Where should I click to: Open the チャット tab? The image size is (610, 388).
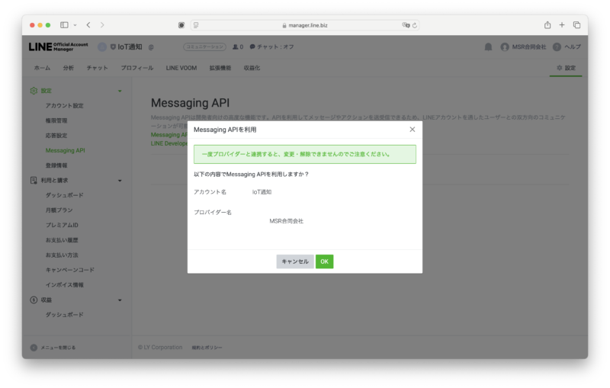click(98, 68)
